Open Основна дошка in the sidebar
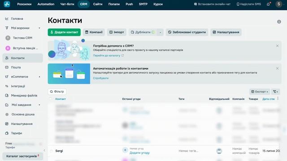287x161 pixels. click(x=23, y=114)
